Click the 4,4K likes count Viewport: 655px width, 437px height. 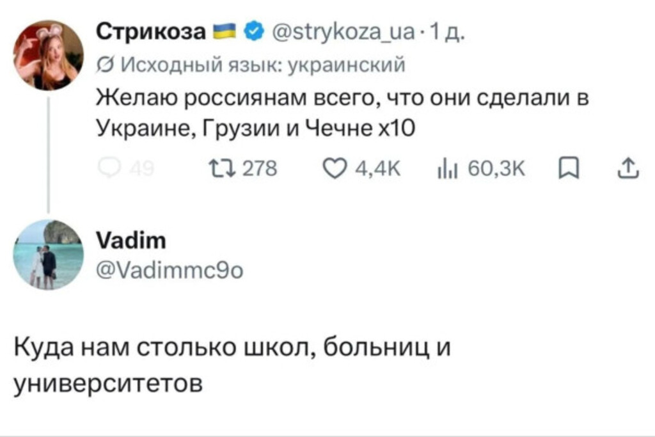pyautogui.click(x=377, y=169)
